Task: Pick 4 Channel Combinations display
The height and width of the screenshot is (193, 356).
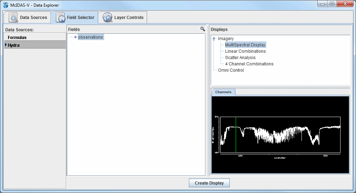Action: (x=249, y=64)
